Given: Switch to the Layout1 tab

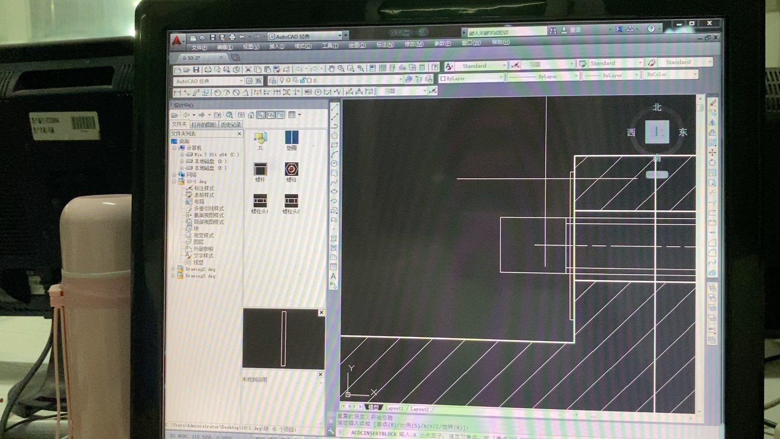Looking at the screenshot, I should point(394,408).
